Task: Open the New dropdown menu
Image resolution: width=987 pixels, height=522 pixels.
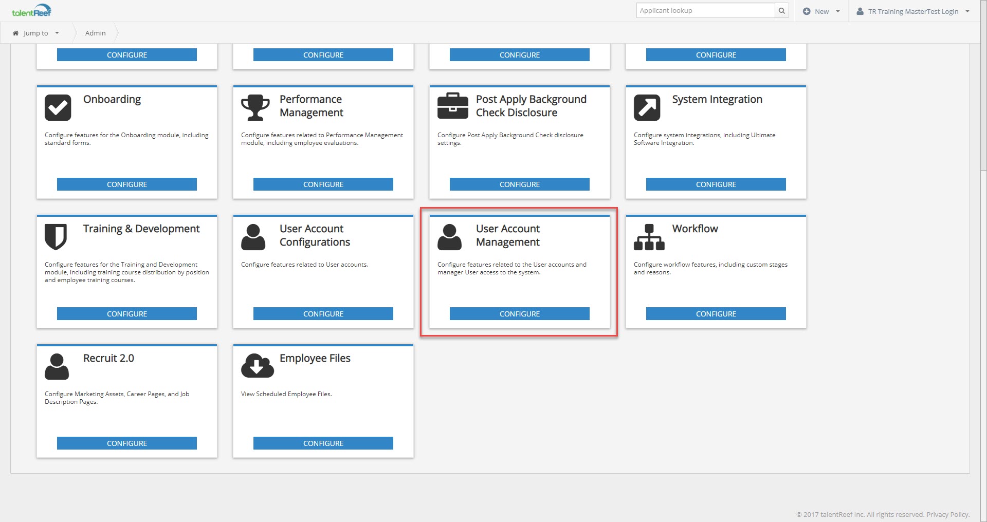Action: tap(821, 11)
